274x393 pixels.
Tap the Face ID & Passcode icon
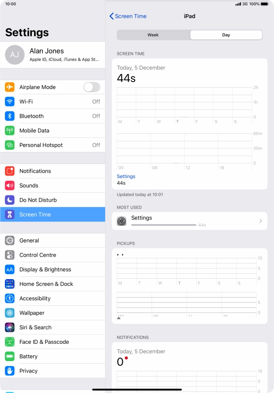(x=10, y=342)
